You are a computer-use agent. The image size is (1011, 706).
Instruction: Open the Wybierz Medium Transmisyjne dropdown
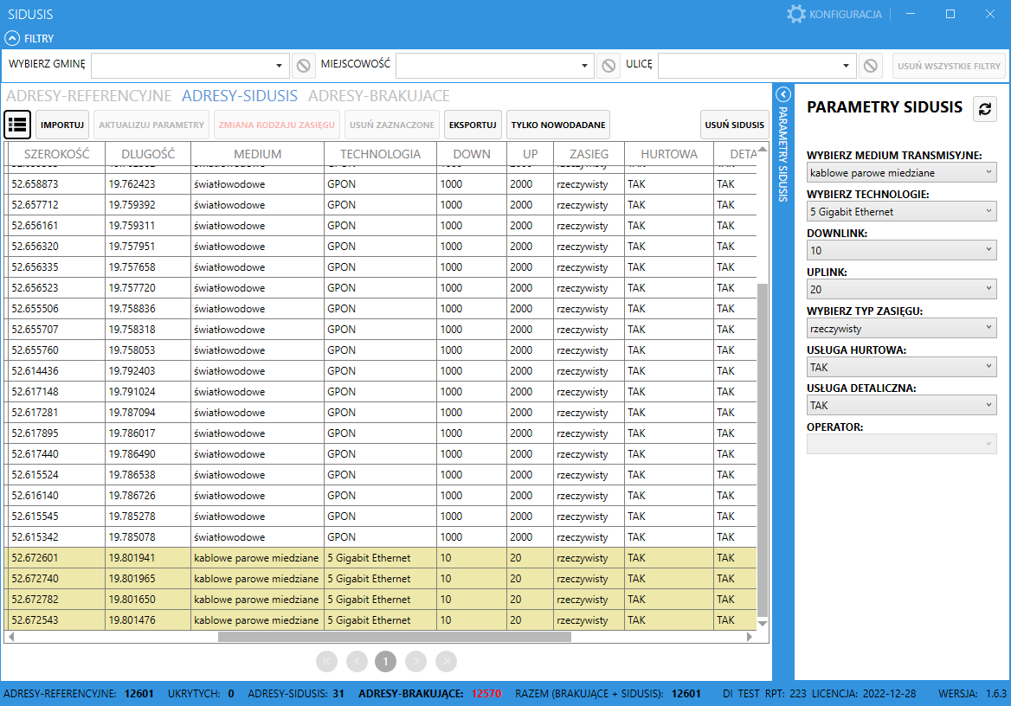[901, 173]
